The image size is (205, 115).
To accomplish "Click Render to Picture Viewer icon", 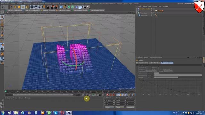I will click(52, 7).
